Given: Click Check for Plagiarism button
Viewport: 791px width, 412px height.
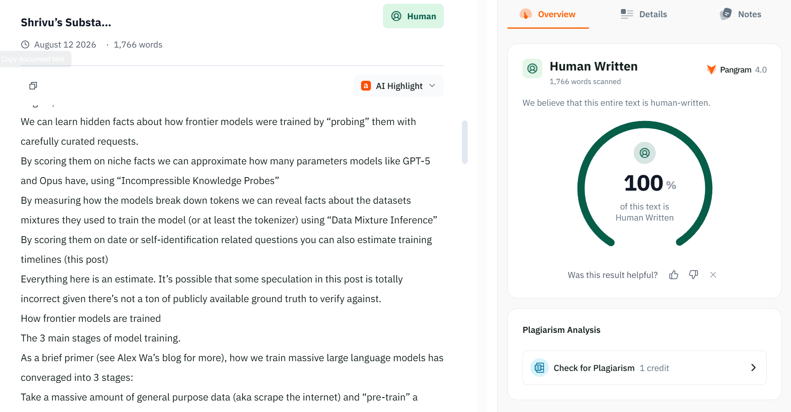Looking at the screenshot, I should (645, 368).
